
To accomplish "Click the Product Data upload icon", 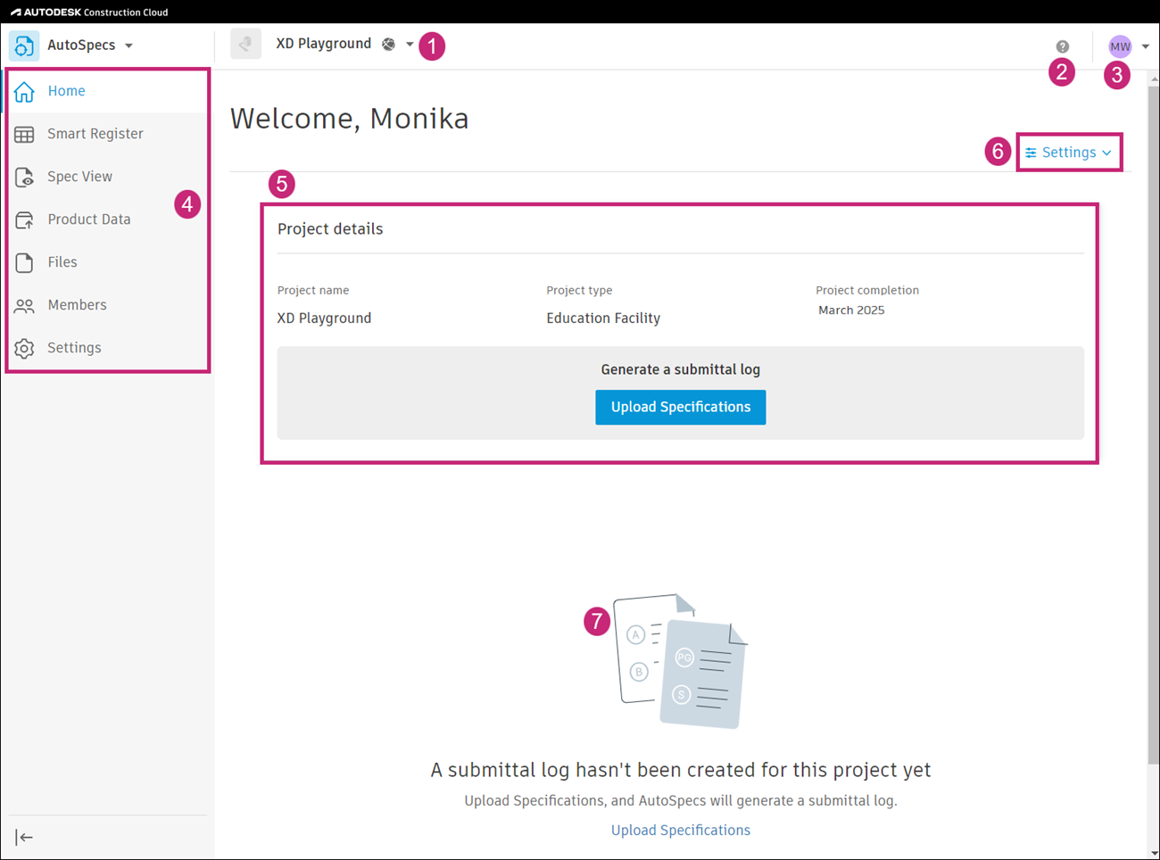I will pyautogui.click(x=24, y=219).
